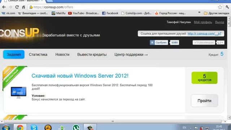Click the horizontal scrollbar left arrow
This screenshot has height=130, width=231.
point(1,122)
